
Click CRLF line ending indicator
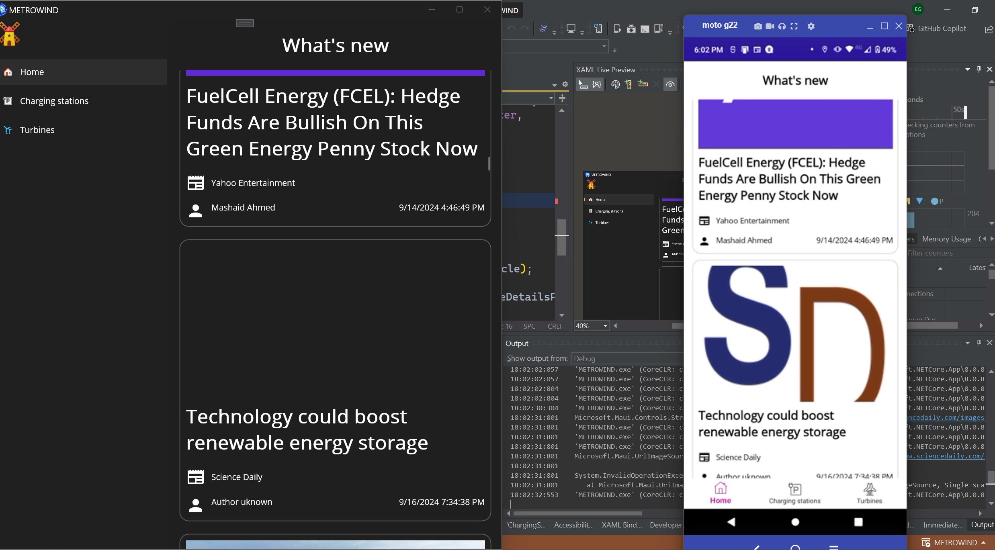pos(555,326)
